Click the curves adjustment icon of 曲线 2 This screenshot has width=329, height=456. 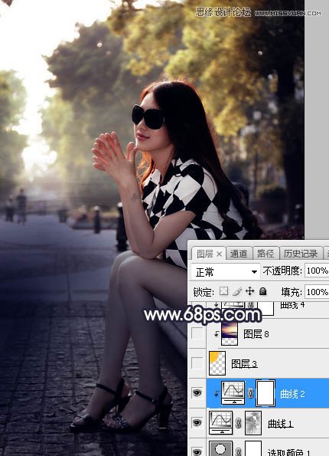coord(233,393)
